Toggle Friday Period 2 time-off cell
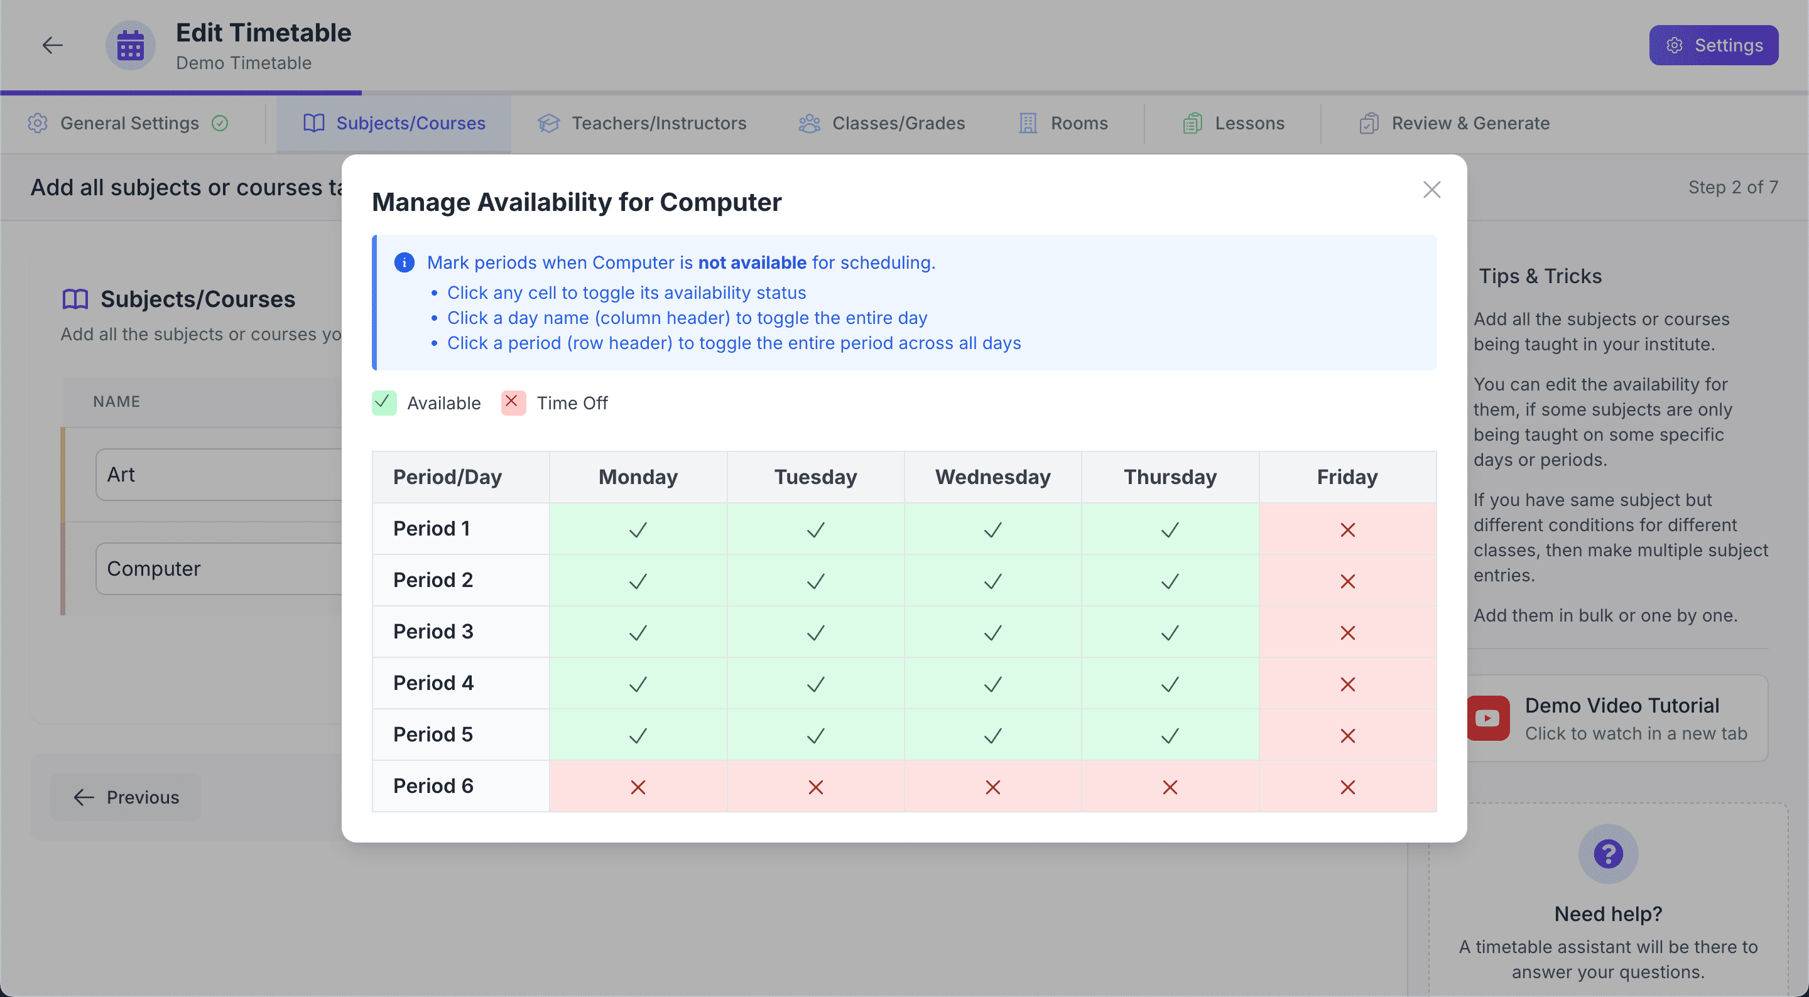 pyautogui.click(x=1347, y=580)
